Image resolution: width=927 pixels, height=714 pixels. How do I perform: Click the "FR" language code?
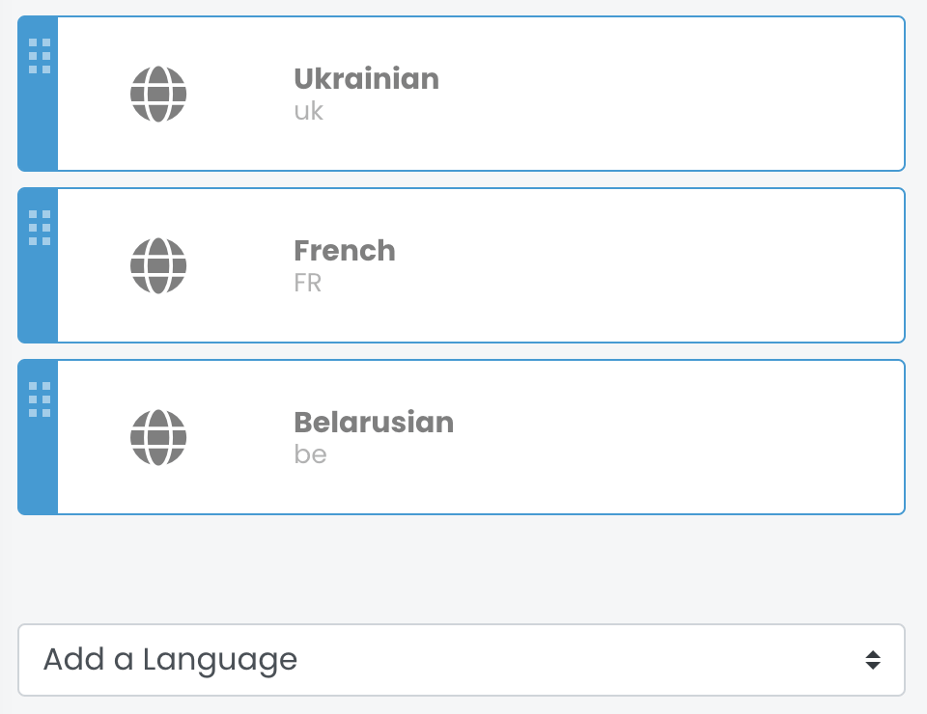308,283
